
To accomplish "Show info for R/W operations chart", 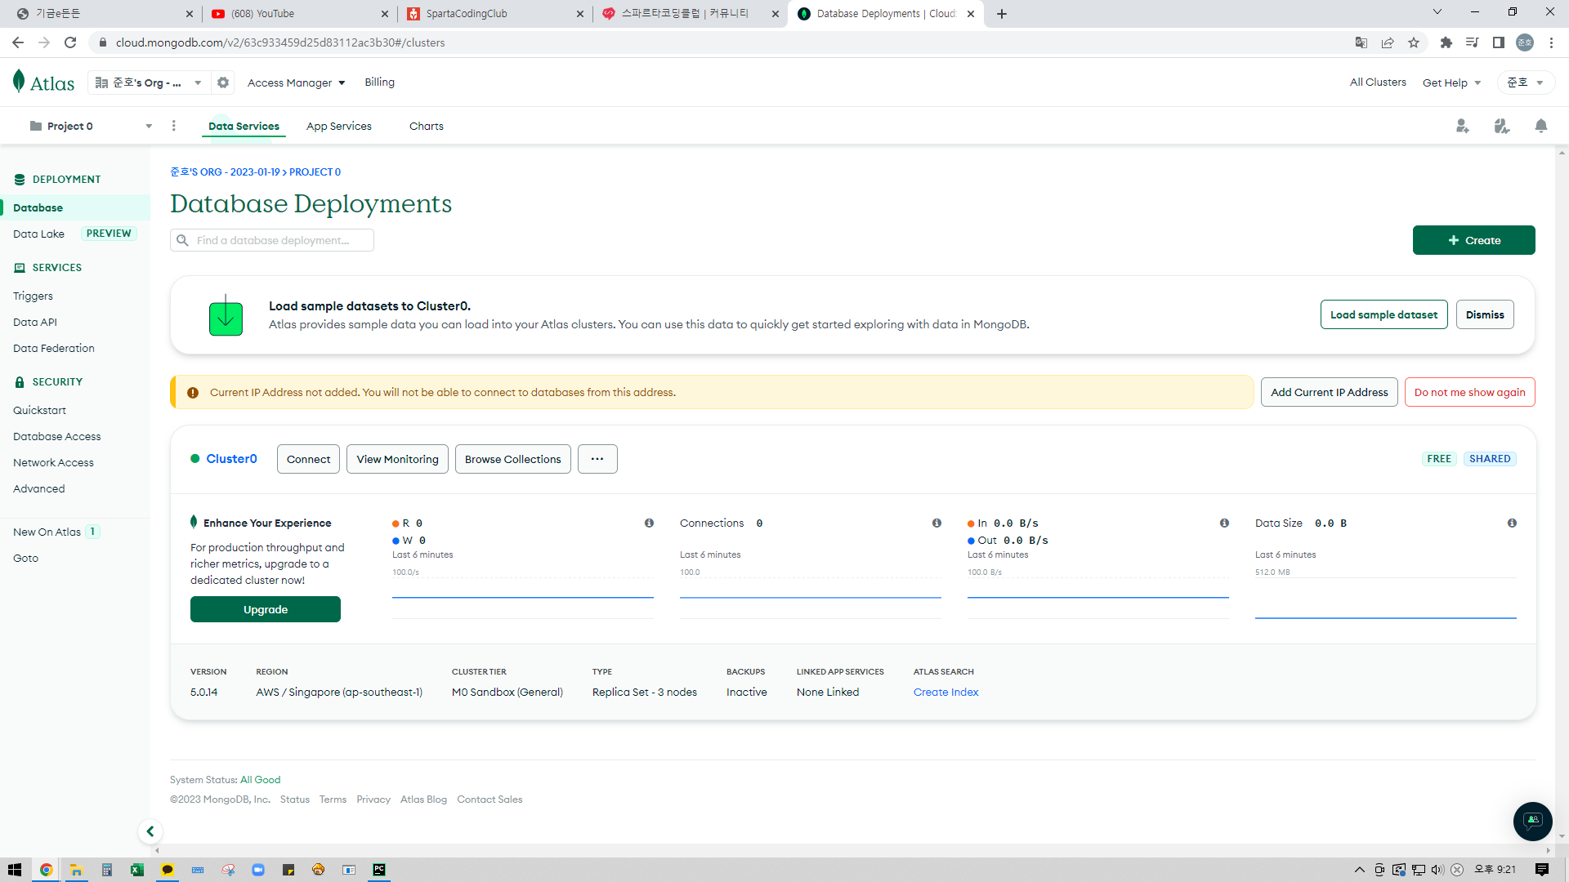I will [x=649, y=523].
